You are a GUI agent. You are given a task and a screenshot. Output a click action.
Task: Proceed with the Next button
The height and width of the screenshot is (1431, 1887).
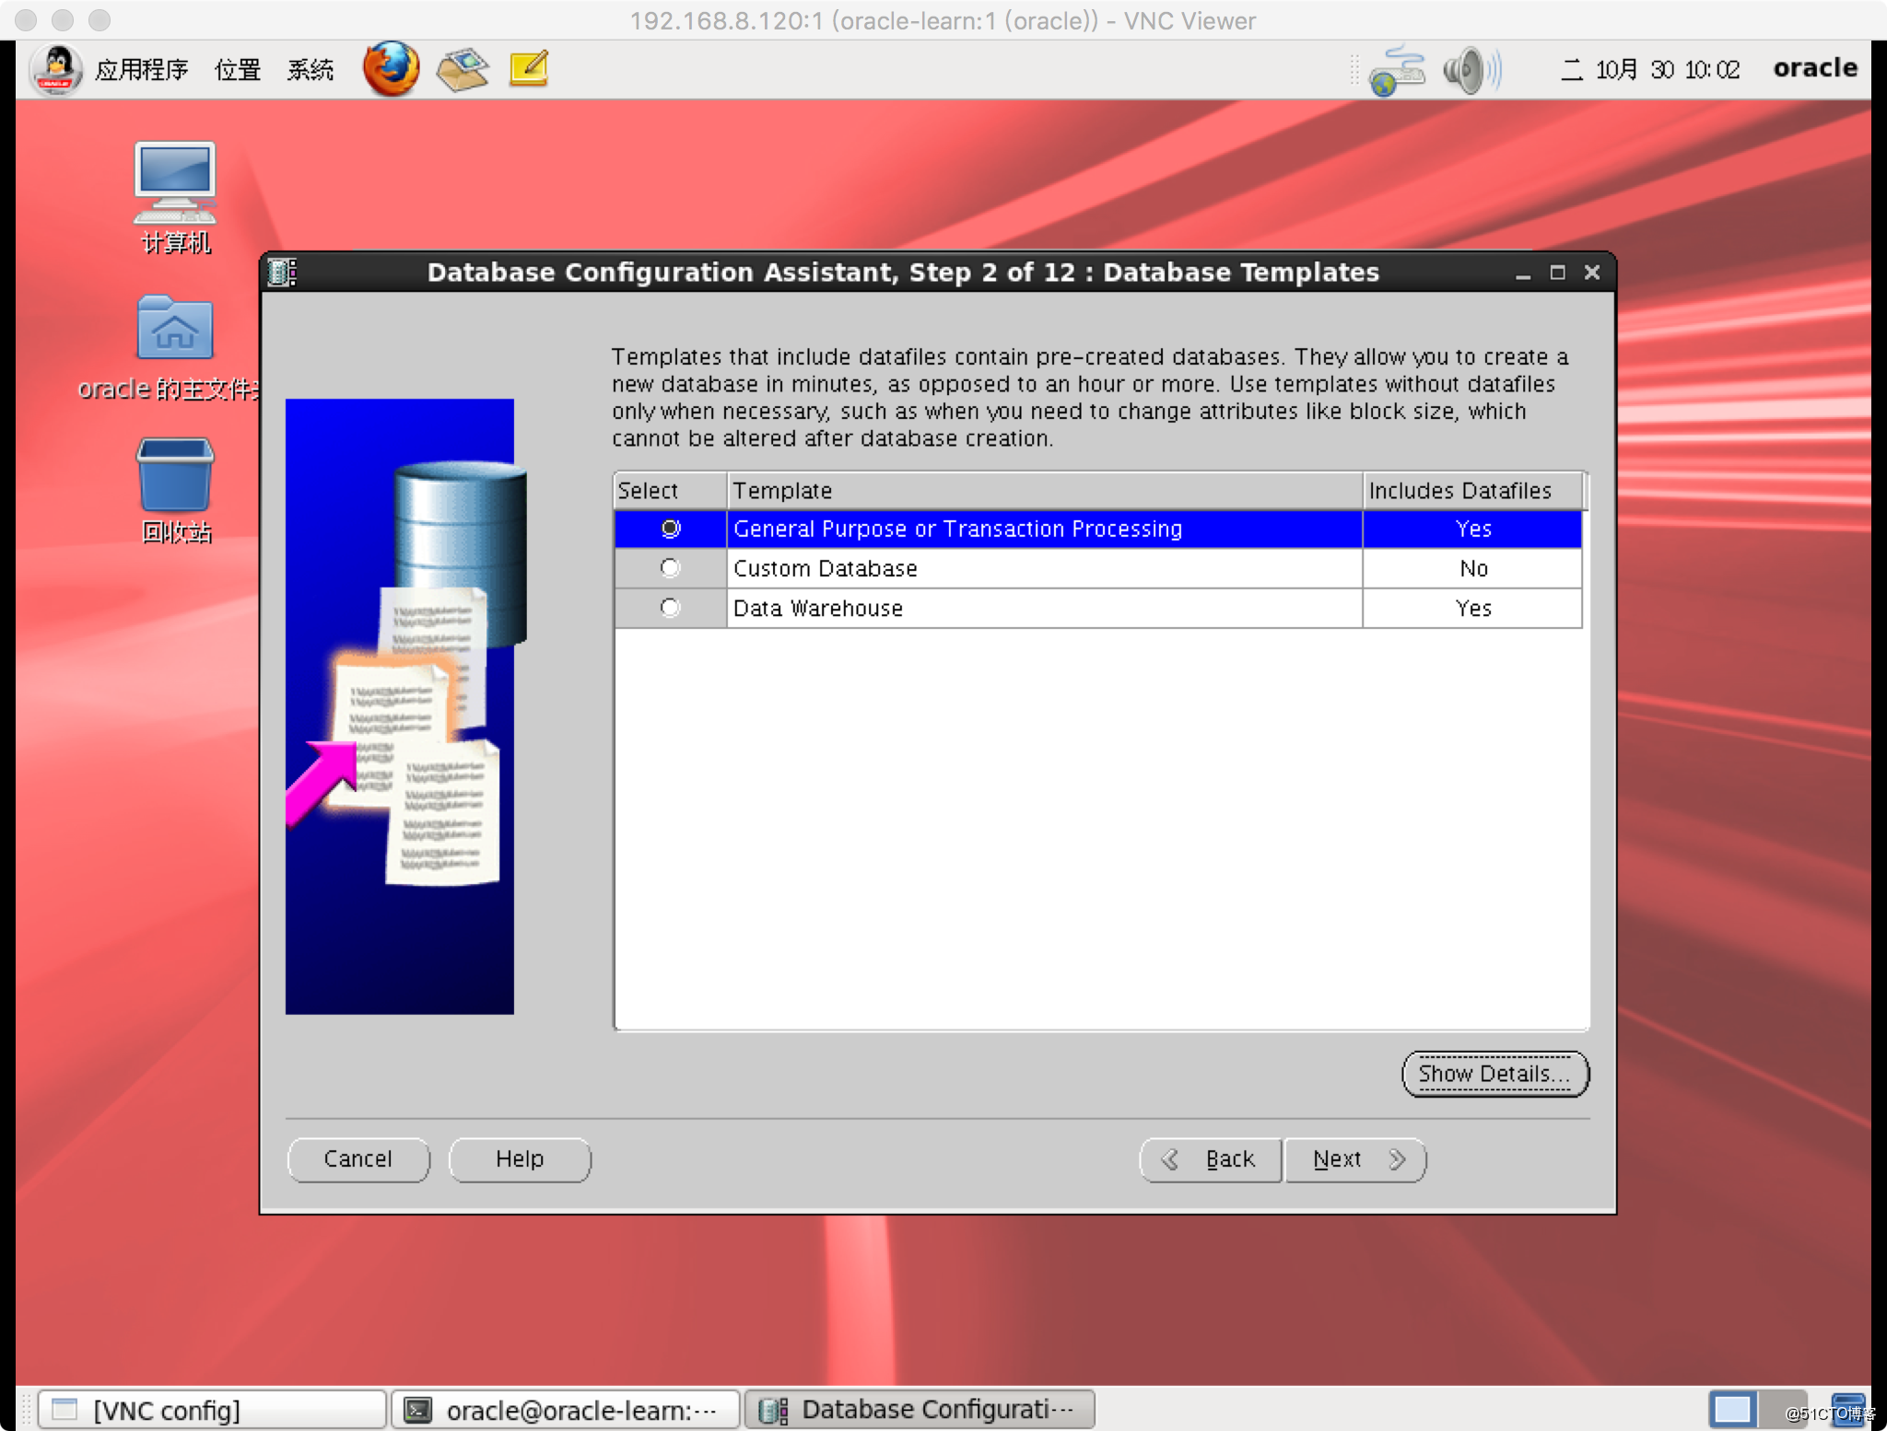[x=1355, y=1159]
